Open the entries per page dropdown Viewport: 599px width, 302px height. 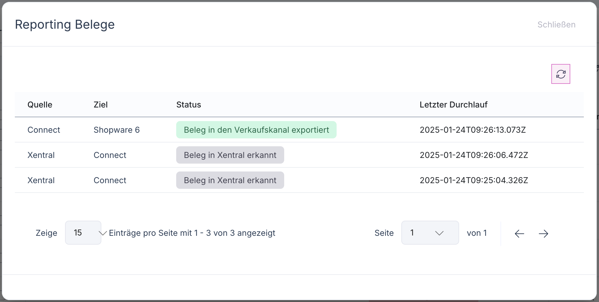[x=83, y=233]
